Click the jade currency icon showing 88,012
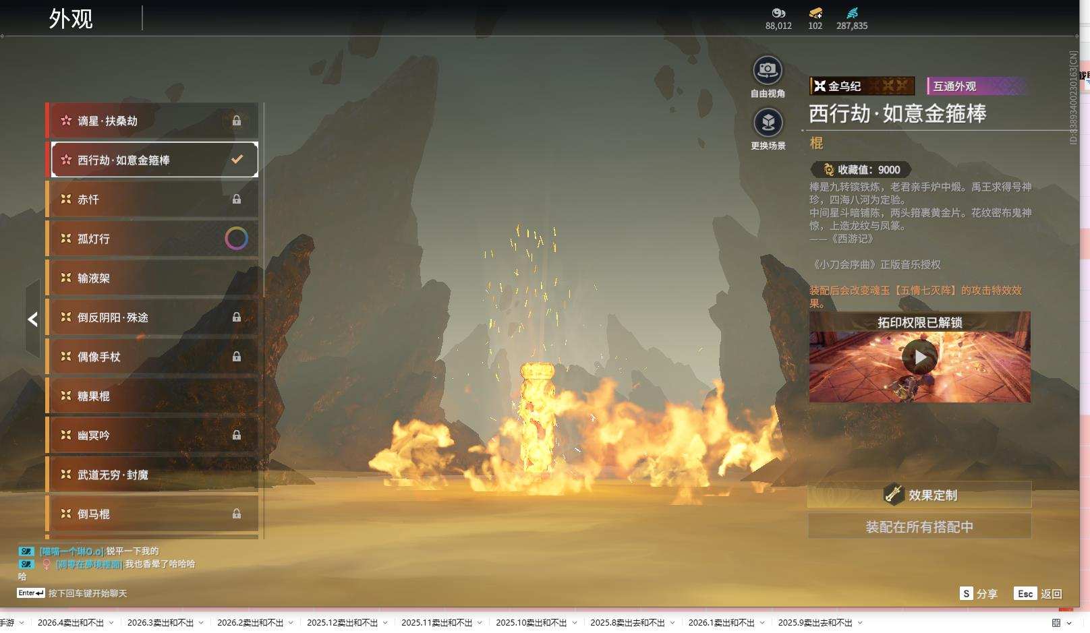This screenshot has height=633, width=1090. click(778, 13)
